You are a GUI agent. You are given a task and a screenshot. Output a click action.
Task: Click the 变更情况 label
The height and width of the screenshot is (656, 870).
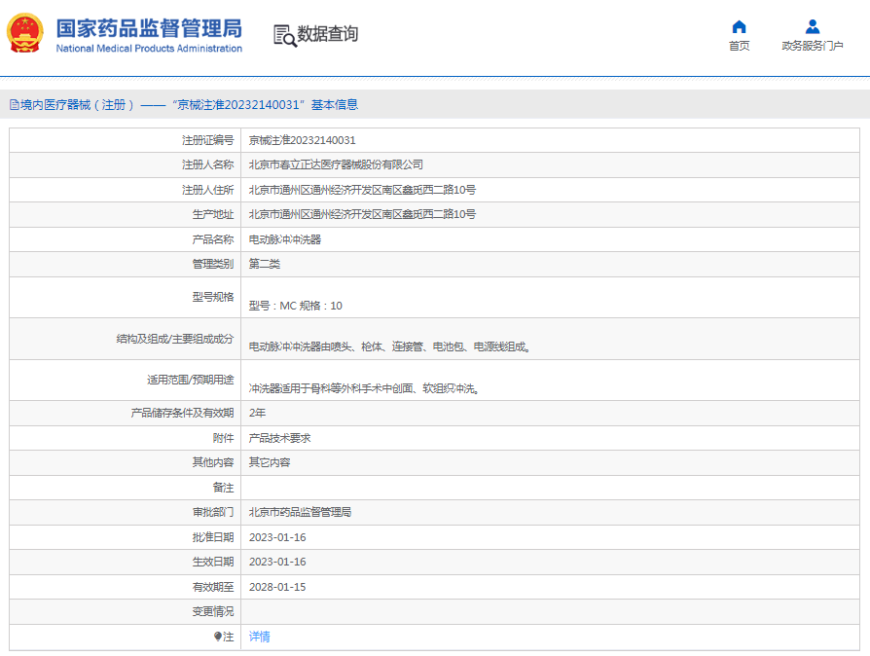point(213,611)
